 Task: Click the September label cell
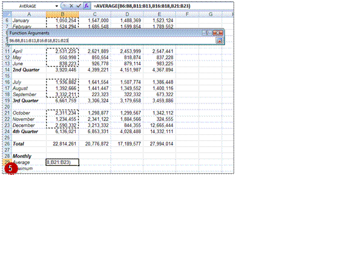coord(29,94)
